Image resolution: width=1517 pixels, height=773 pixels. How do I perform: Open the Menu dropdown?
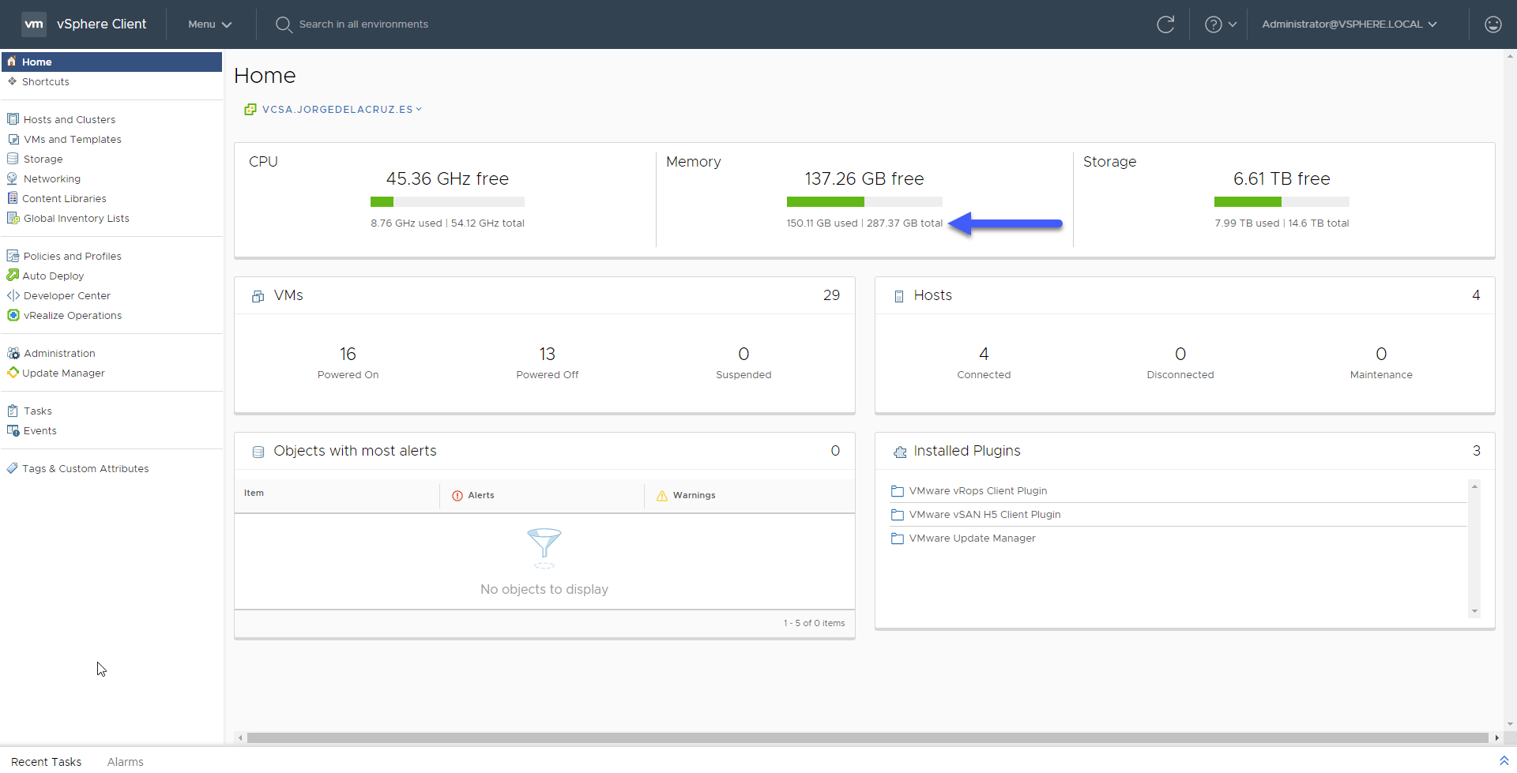[209, 24]
